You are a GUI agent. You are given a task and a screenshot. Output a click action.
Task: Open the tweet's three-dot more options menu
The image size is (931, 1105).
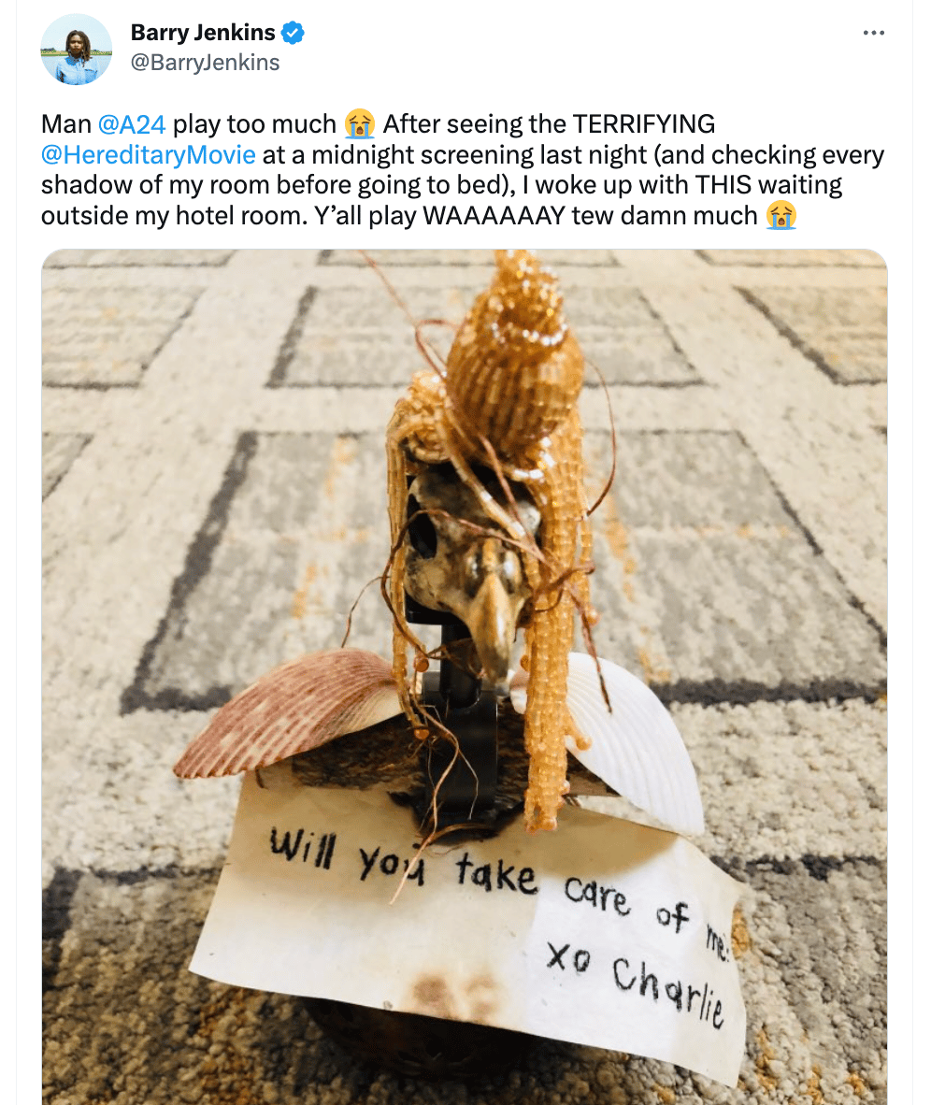873,33
